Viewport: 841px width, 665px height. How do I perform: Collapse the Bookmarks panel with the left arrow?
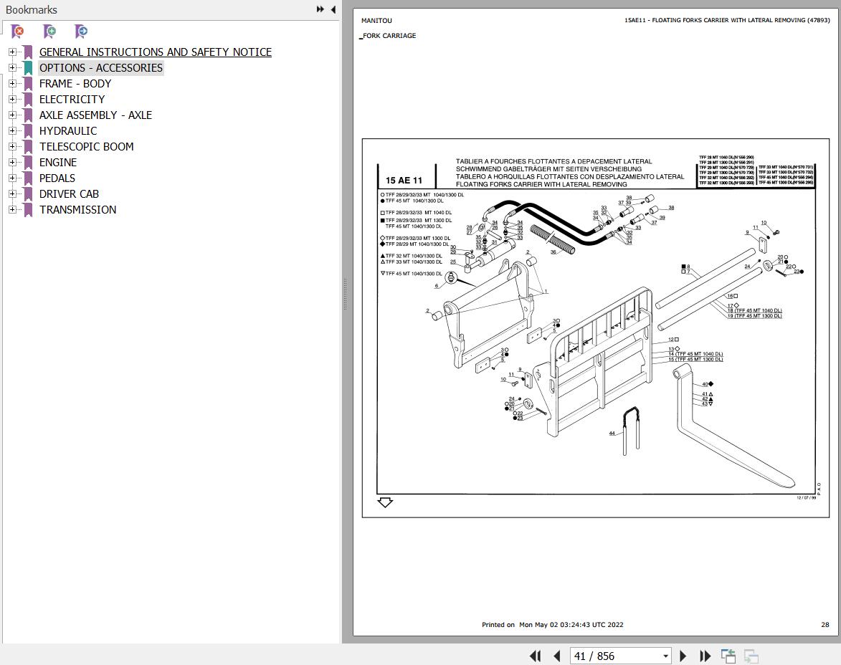333,9
